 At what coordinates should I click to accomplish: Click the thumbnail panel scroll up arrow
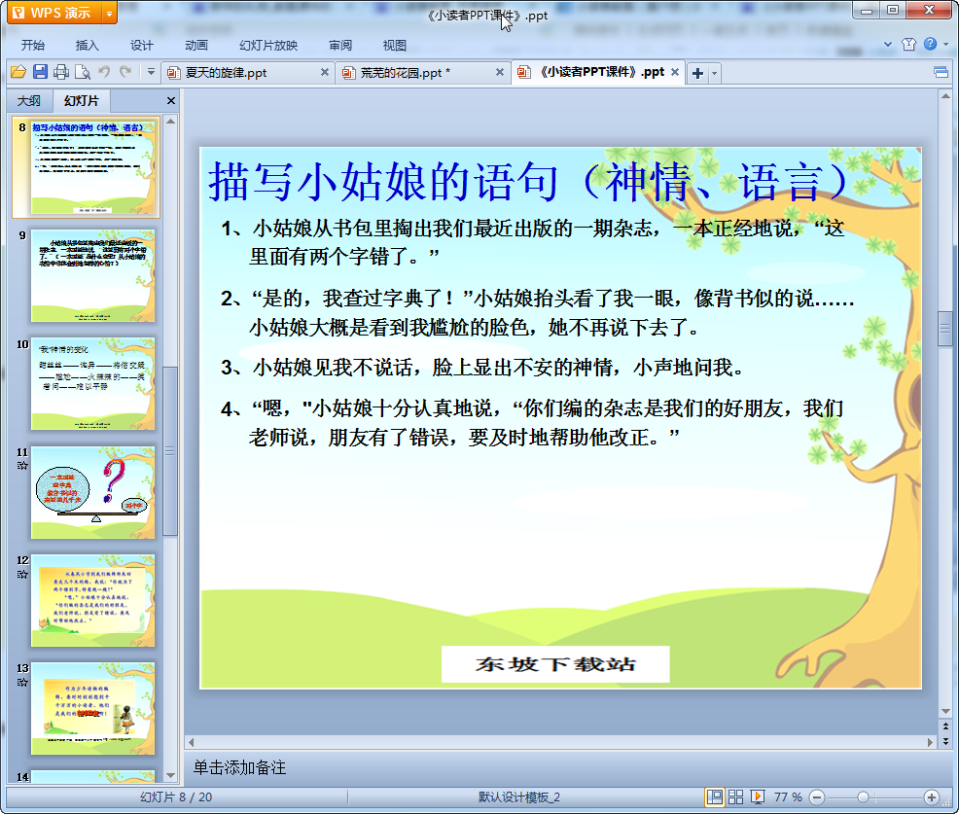(170, 122)
